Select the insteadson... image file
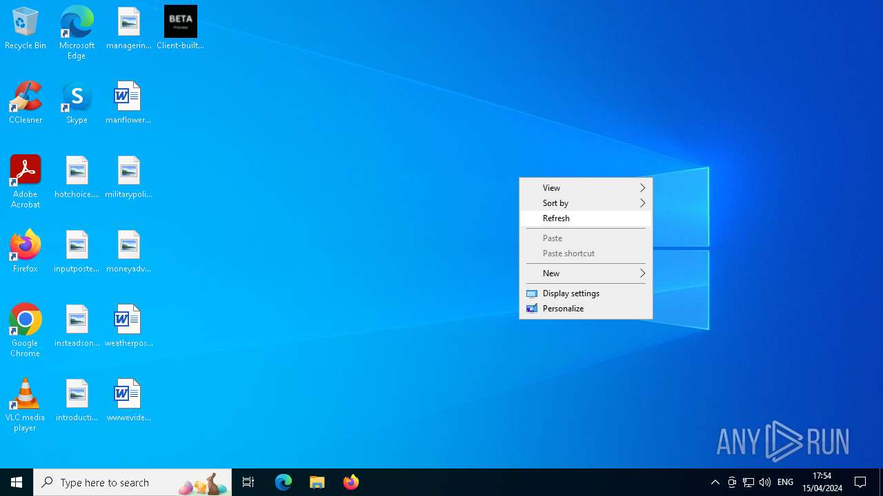883x496 pixels. click(x=77, y=327)
